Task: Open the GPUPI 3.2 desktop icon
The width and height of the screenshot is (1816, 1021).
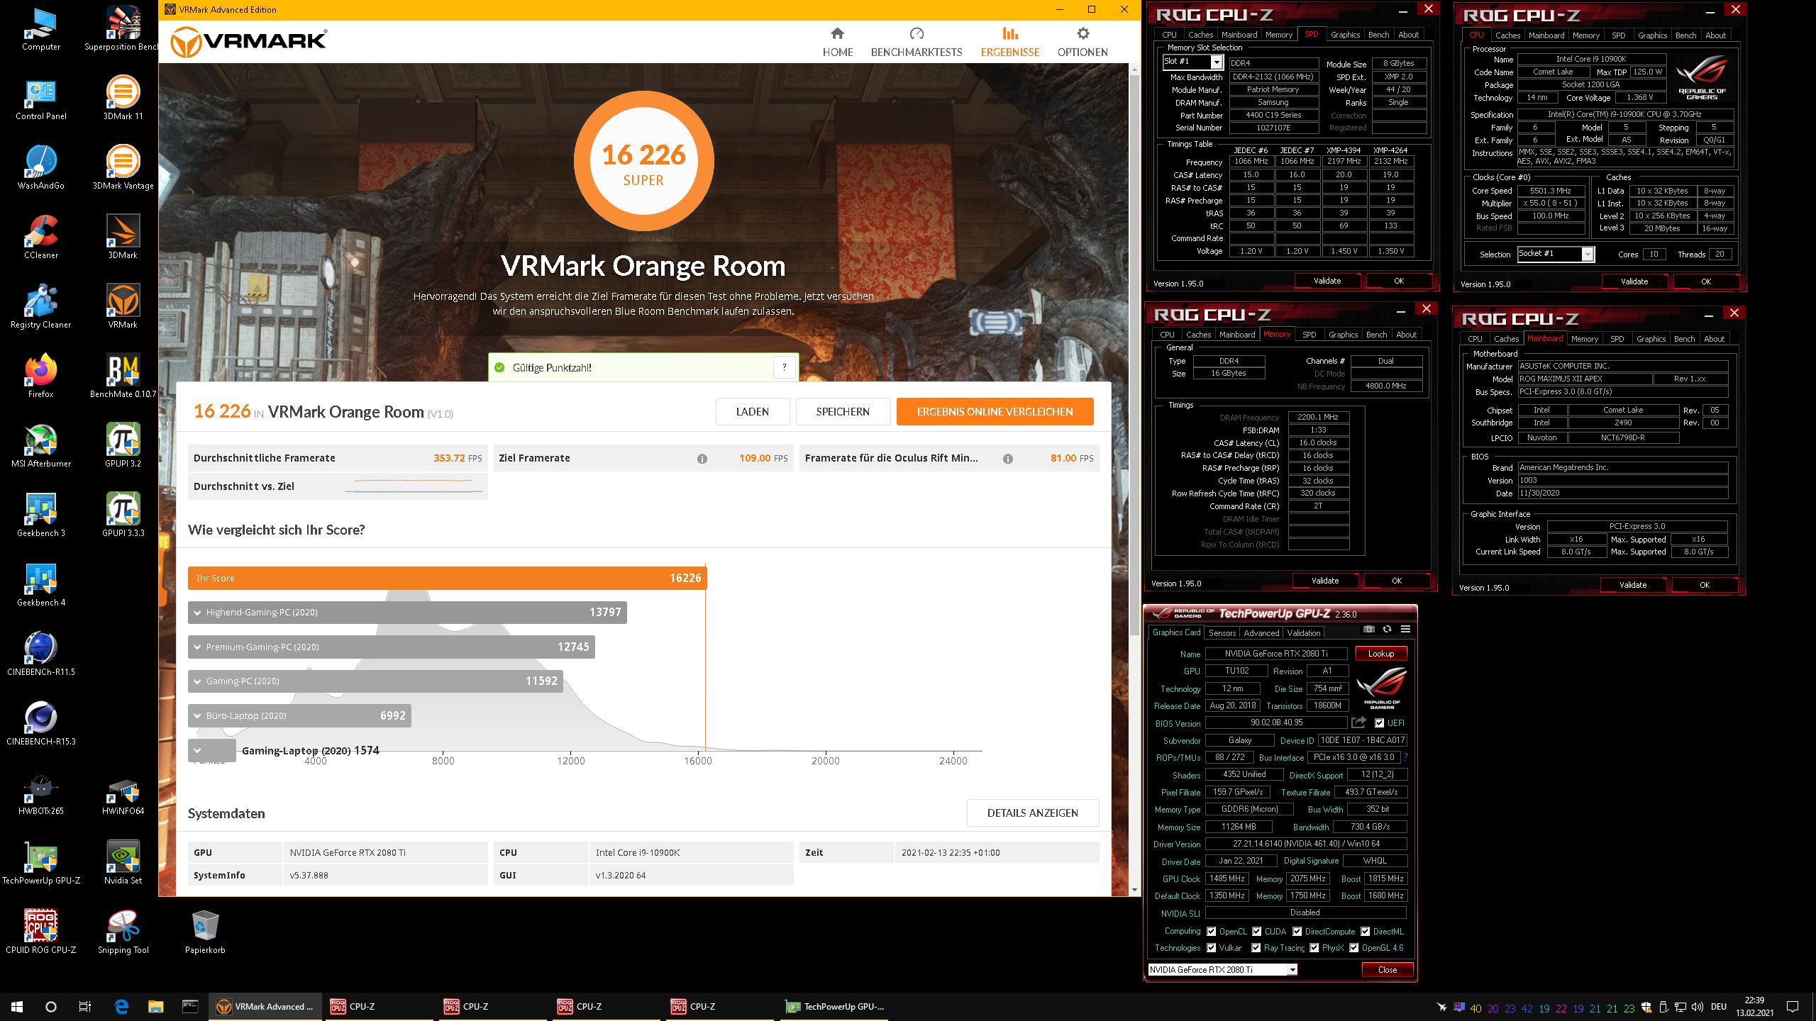Action: point(123,445)
